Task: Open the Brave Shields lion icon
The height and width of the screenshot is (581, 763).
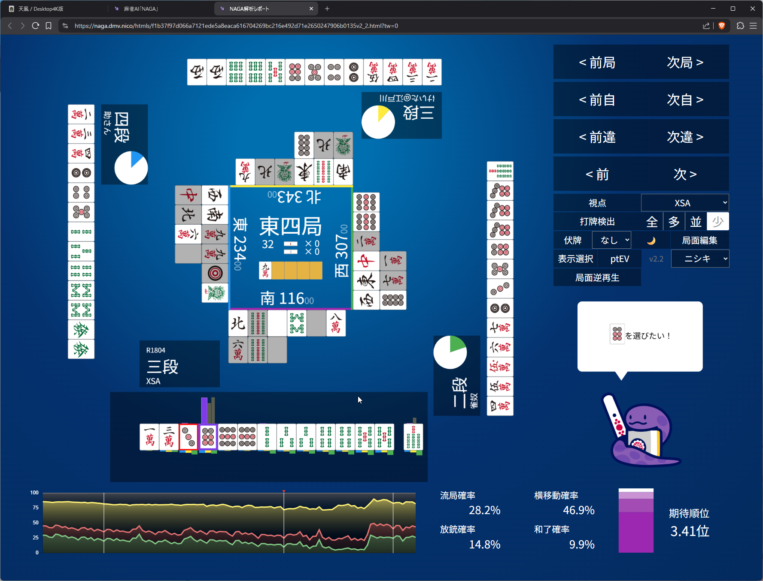Action: click(x=722, y=26)
